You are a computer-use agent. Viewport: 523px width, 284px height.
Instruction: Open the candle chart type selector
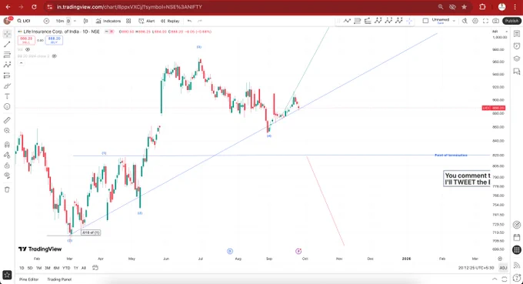coord(85,21)
